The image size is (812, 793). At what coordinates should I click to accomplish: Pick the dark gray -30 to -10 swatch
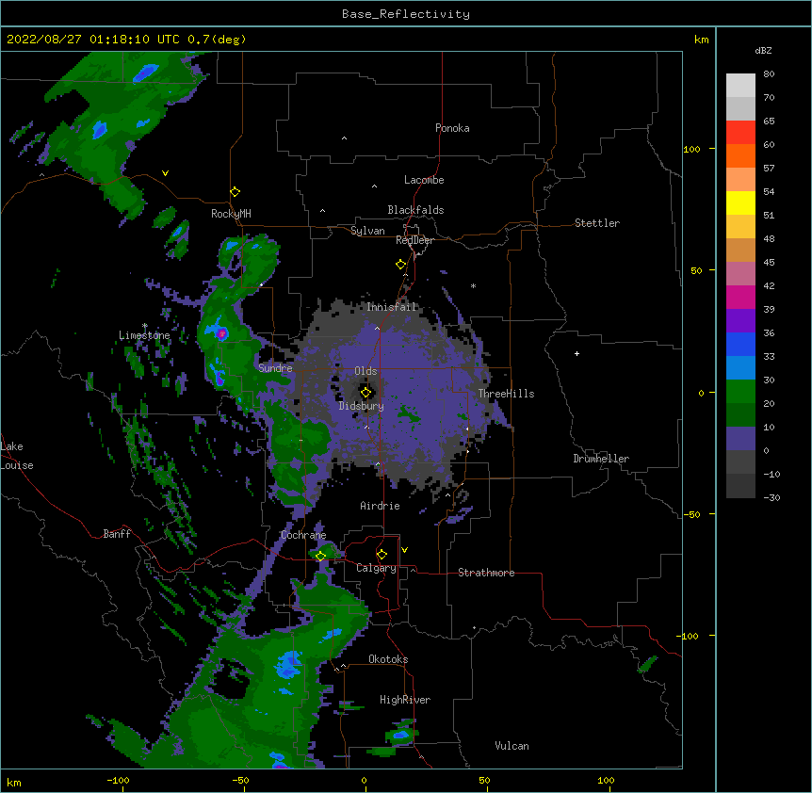(x=740, y=486)
